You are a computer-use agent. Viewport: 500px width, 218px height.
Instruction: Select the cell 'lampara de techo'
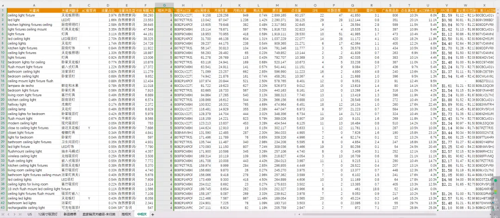pos(34,85)
